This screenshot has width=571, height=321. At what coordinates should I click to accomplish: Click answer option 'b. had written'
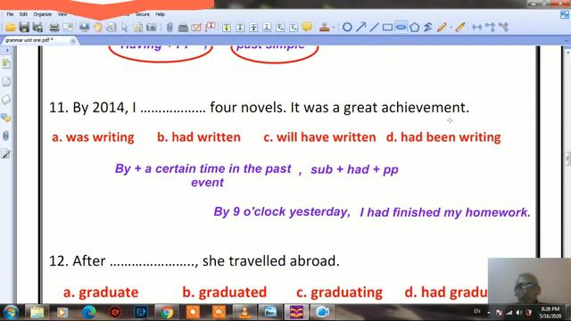(199, 137)
